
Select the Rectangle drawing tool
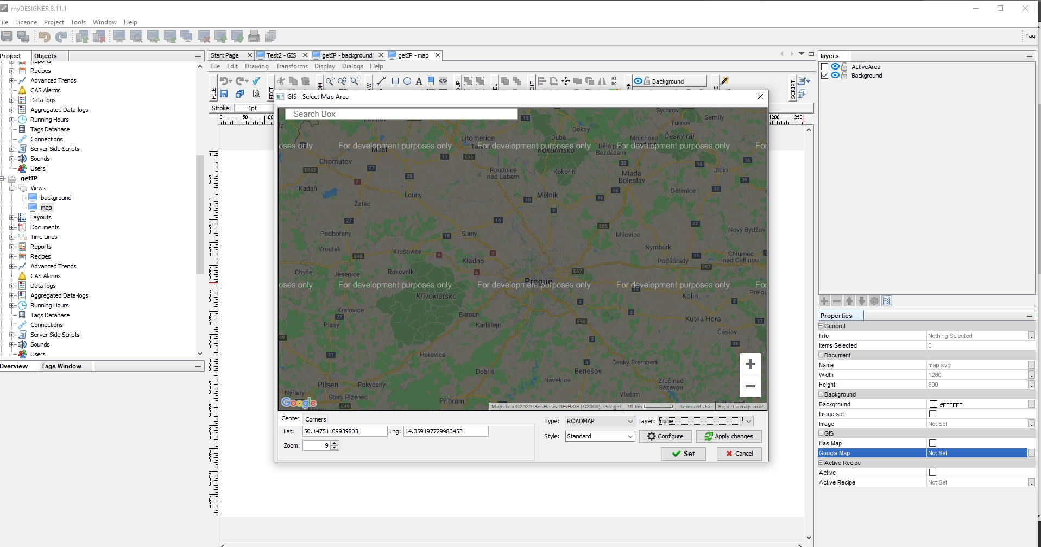pyautogui.click(x=395, y=81)
